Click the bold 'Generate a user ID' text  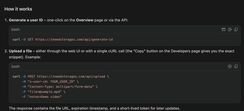[x=26, y=20]
